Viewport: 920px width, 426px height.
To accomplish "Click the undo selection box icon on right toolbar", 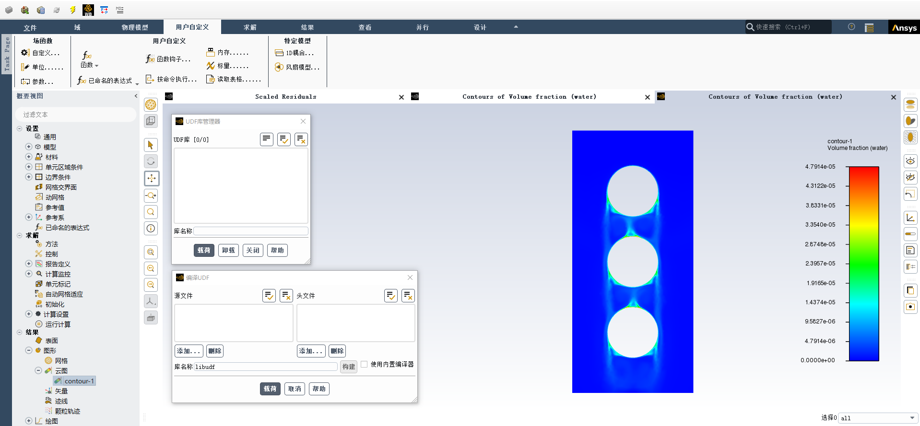I will click(x=910, y=194).
